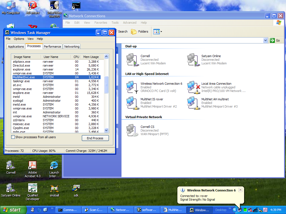Check Show processes from all users
The height and width of the screenshot is (214, 286).
coord(13,137)
